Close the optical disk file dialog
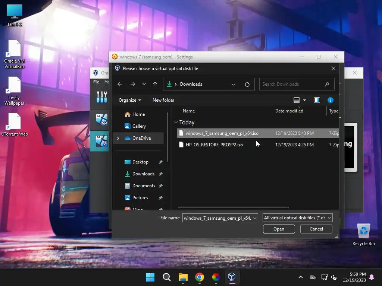The image size is (382, 286). (334, 69)
